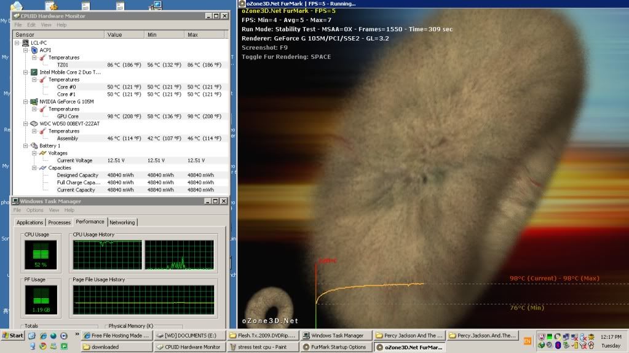
Task: Open the downloaded folder taskbar button
Action: click(117, 347)
